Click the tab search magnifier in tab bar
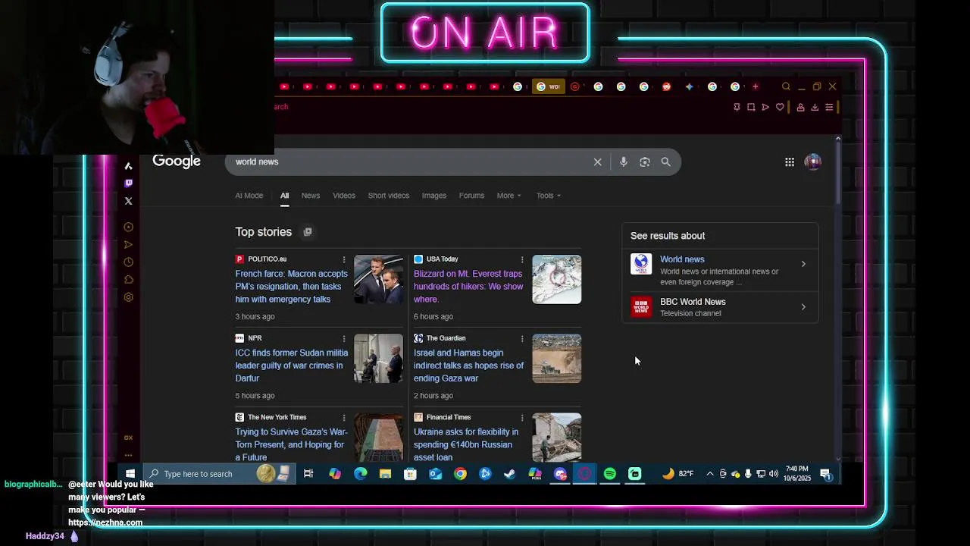Viewport: 970px width, 546px height. pos(786,86)
